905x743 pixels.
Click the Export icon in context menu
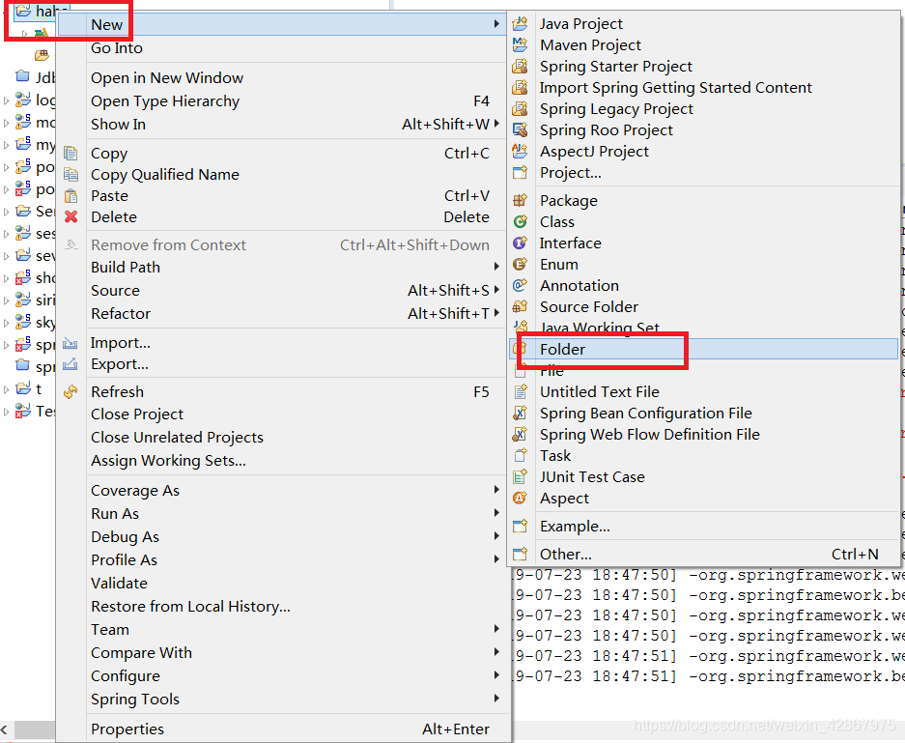point(71,364)
